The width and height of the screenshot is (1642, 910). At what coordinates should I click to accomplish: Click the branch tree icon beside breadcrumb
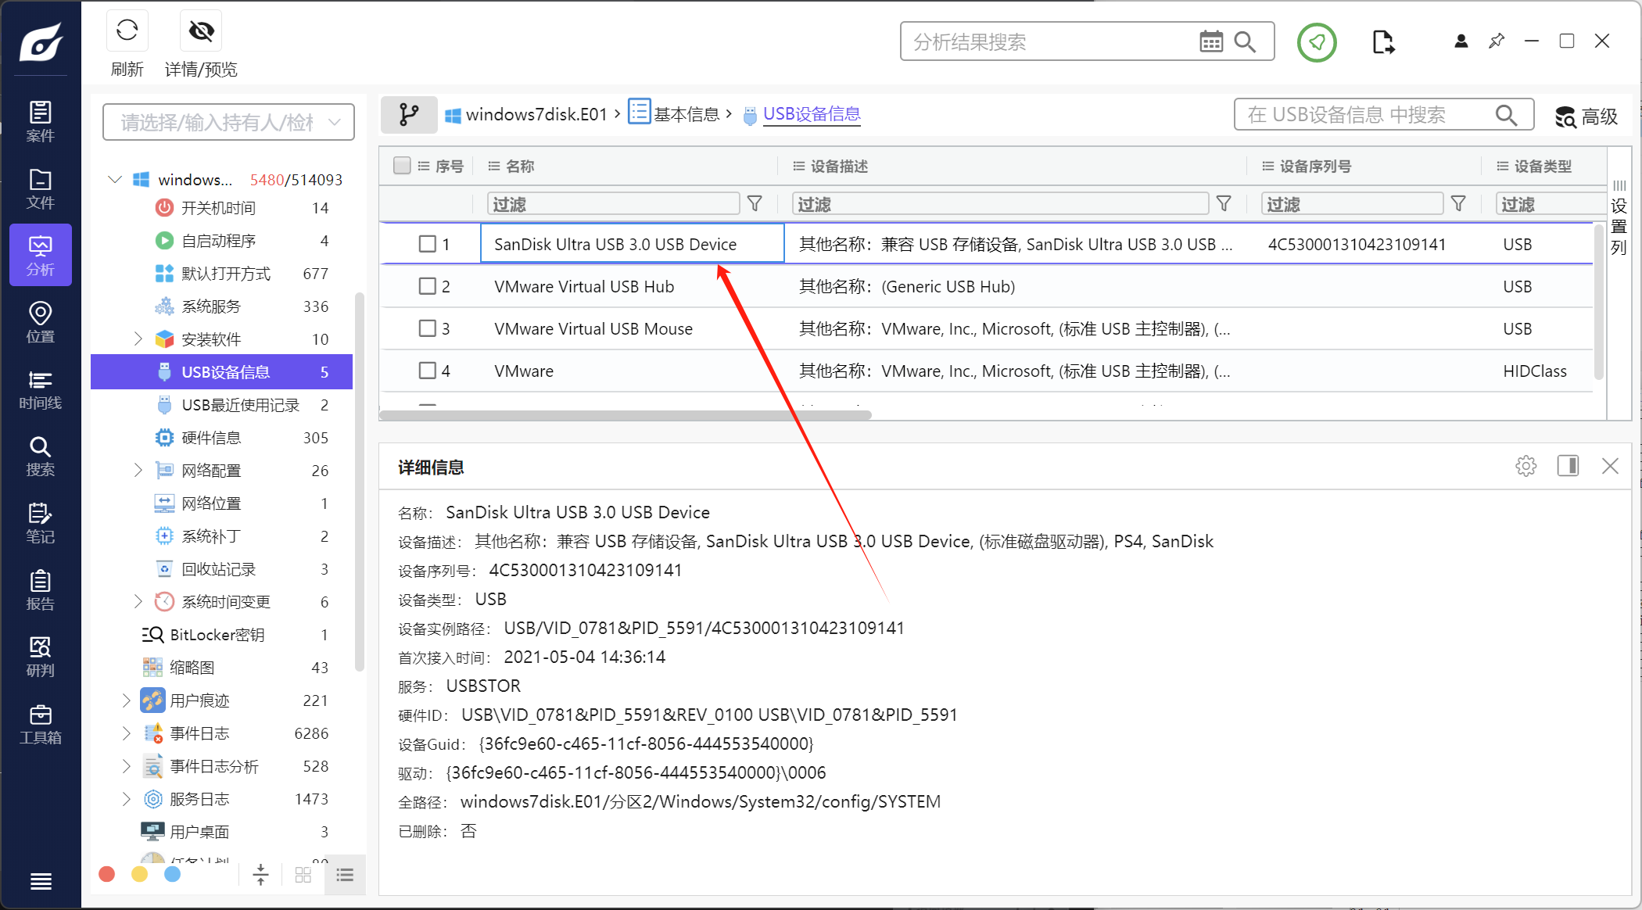click(x=409, y=115)
